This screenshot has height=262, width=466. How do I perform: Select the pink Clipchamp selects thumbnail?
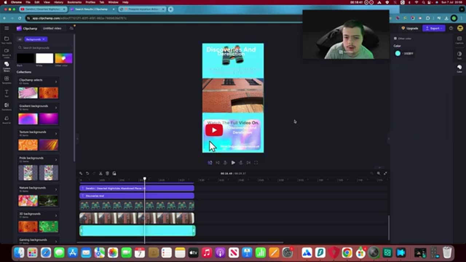(x=28, y=93)
